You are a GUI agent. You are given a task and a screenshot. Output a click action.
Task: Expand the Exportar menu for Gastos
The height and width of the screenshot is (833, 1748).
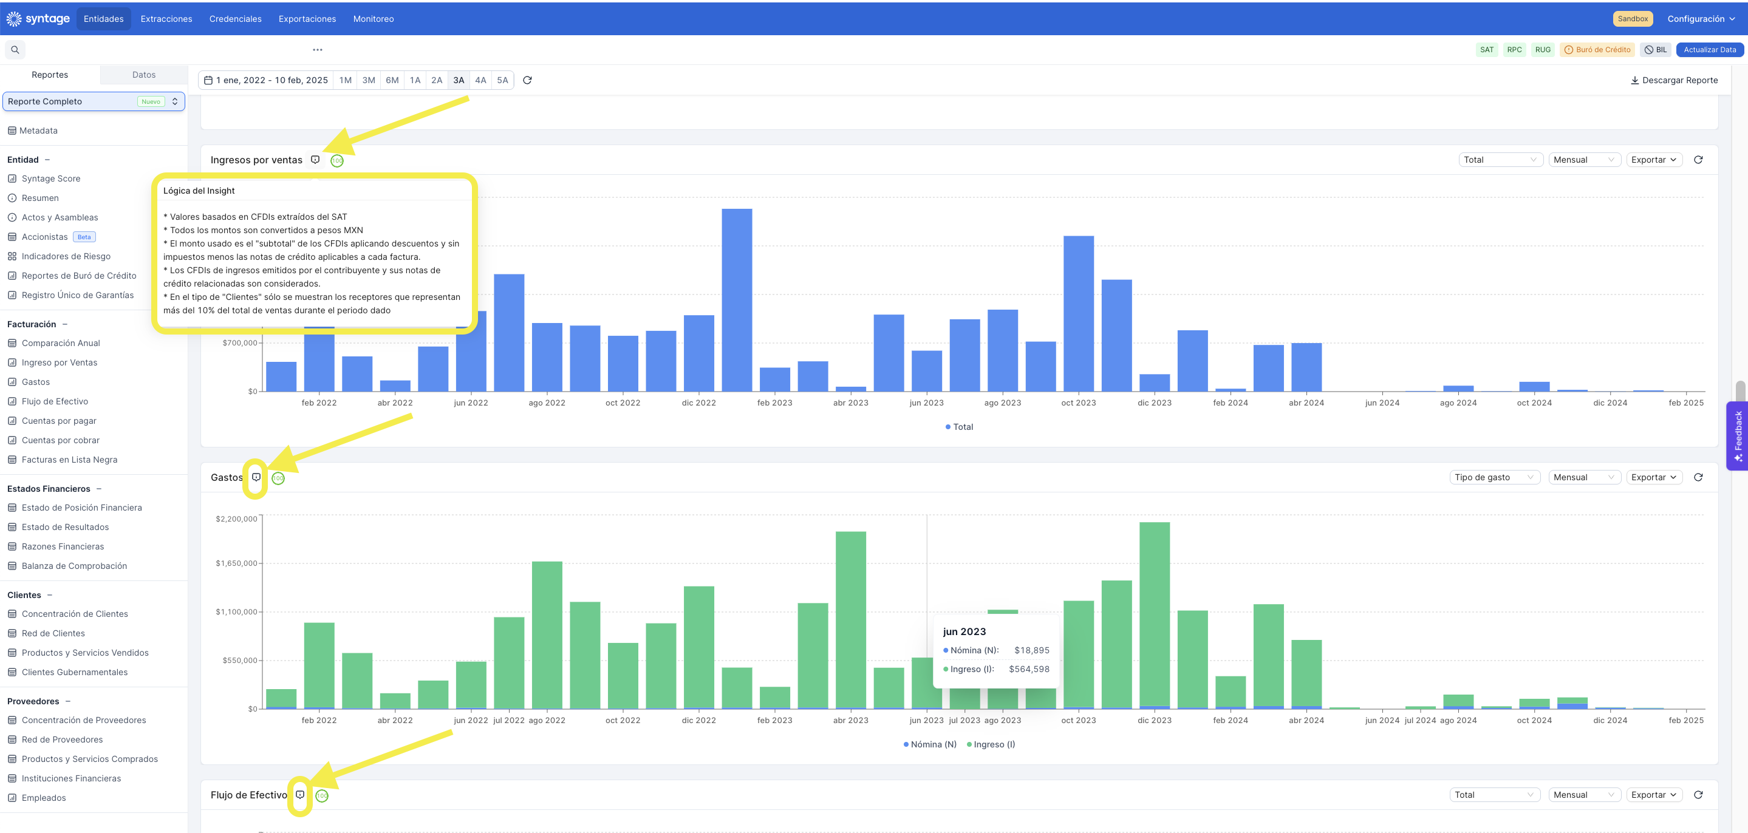point(1654,477)
